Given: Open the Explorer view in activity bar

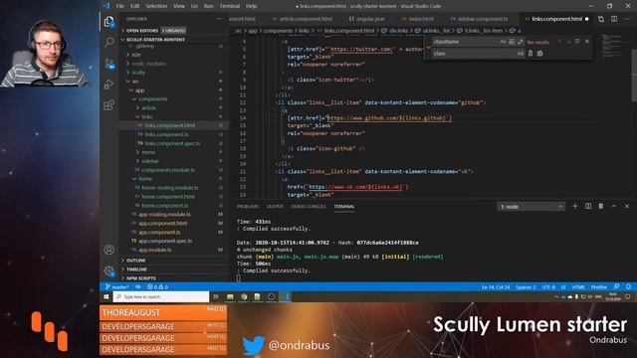Looking at the screenshot, I should pyautogui.click(x=108, y=22).
